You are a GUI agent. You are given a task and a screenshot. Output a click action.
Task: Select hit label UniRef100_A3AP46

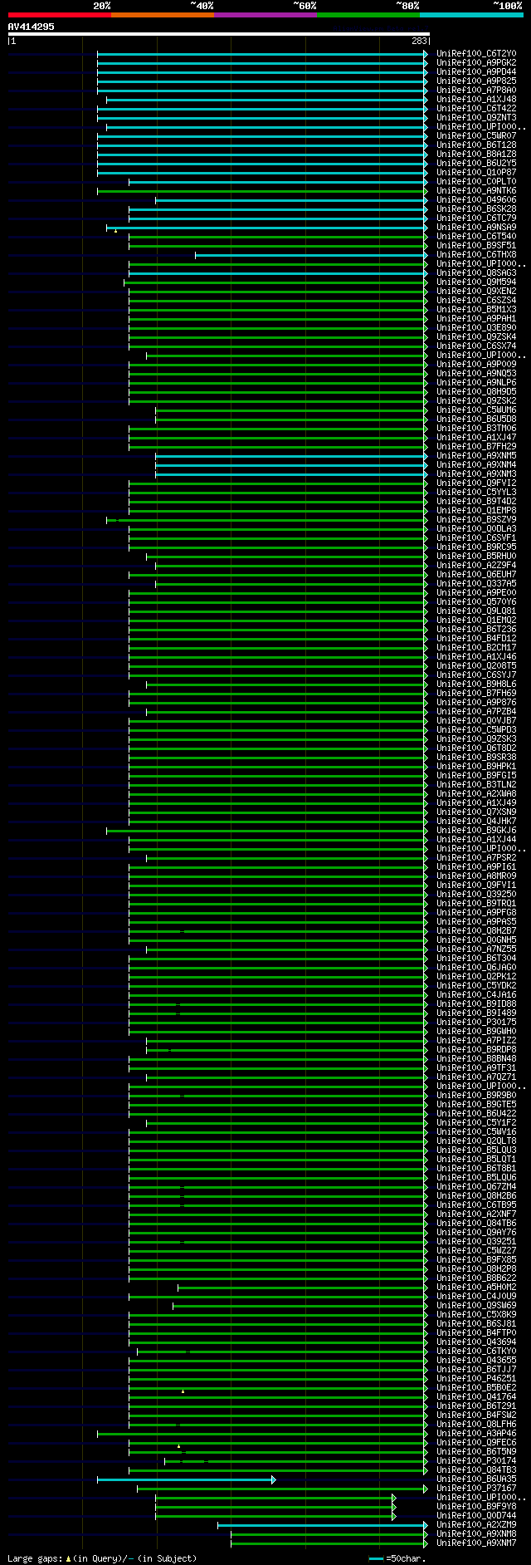coord(476,1434)
